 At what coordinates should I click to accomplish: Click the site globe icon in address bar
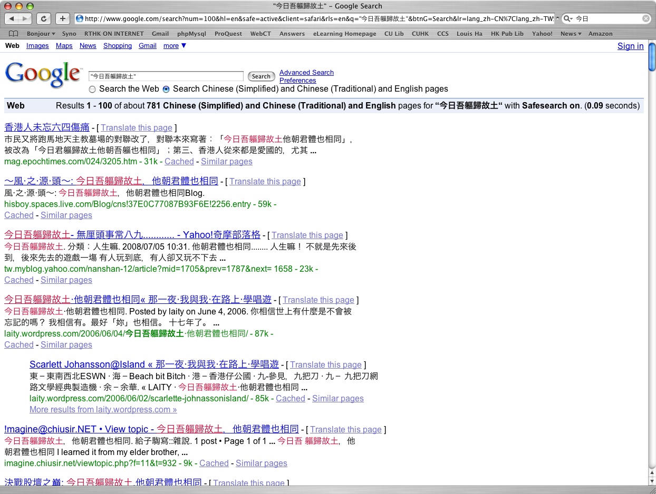(x=80, y=19)
